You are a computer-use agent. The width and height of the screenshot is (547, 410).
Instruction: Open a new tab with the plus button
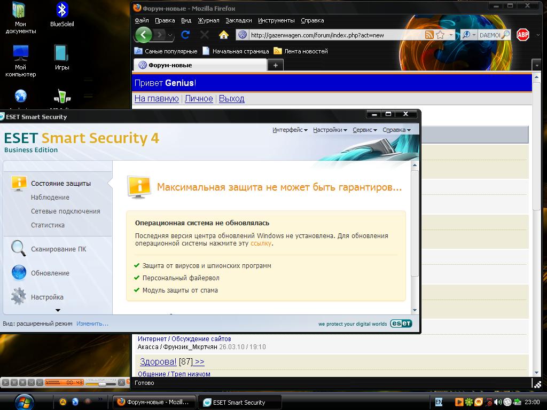[x=276, y=65]
